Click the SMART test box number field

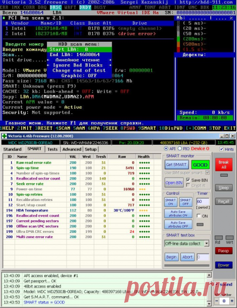point(203,257)
